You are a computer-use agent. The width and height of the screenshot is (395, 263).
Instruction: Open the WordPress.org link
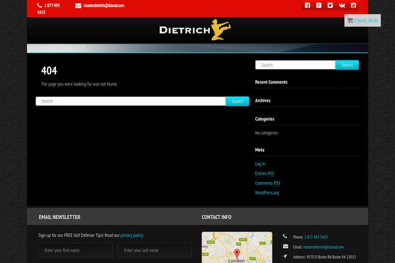pos(267,193)
